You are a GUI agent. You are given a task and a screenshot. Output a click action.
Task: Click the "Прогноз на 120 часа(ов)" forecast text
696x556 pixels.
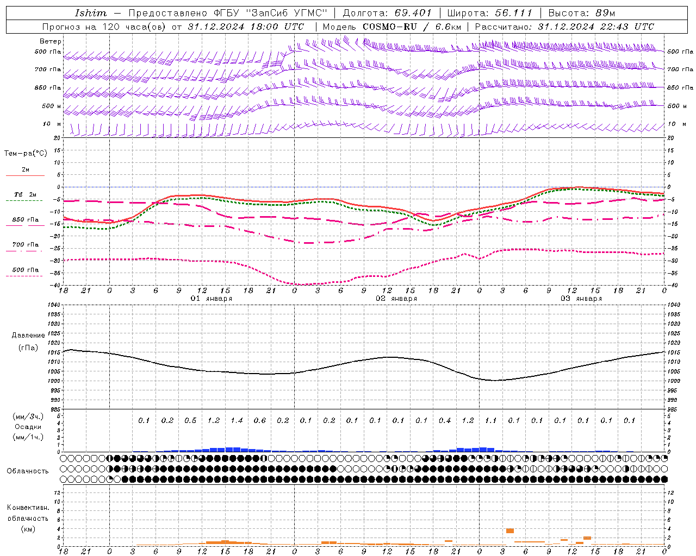(x=105, y=27)
